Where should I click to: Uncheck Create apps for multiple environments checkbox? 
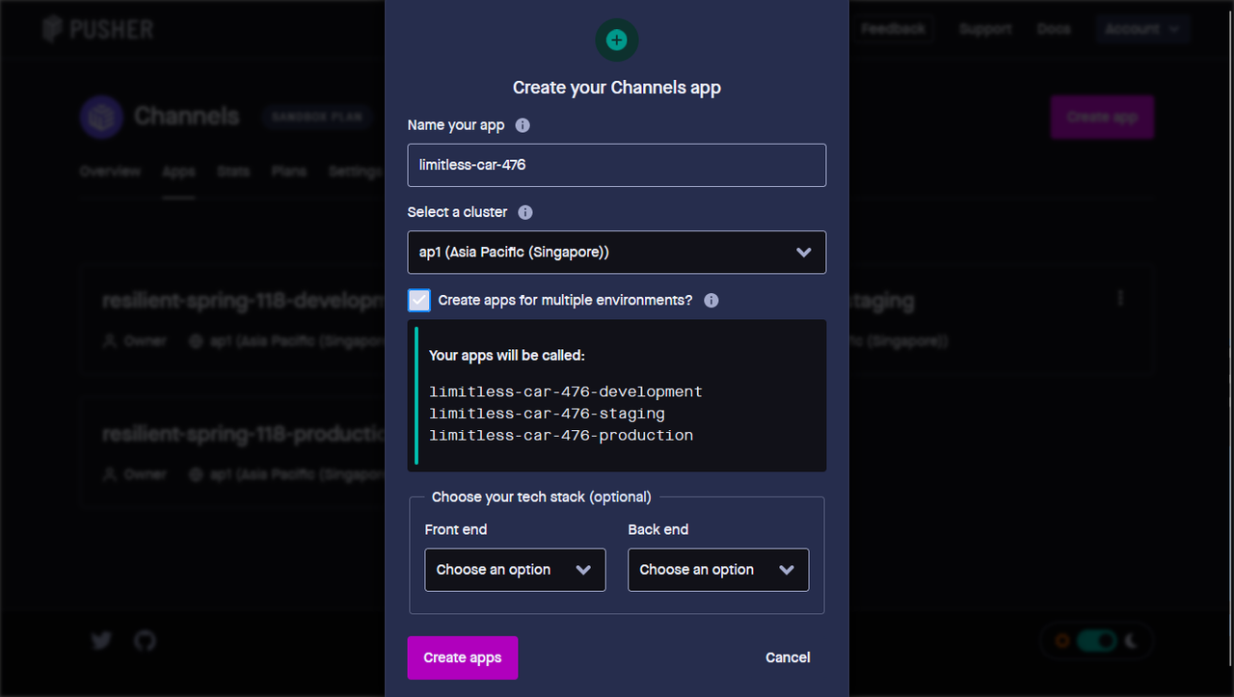click(x=419, y=300)
